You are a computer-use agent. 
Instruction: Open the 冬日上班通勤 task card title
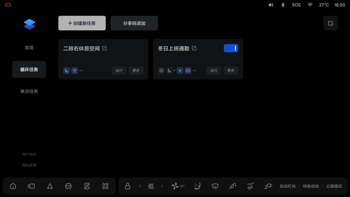174,48
